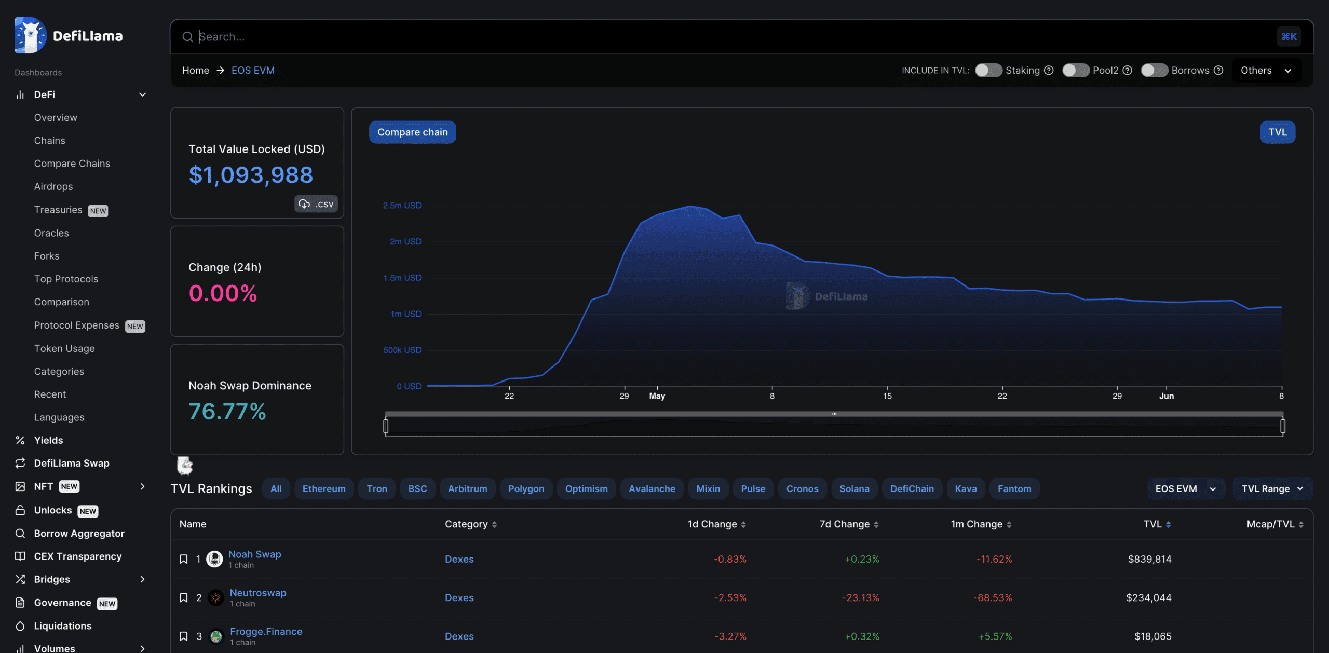Select the Ethereum chain filter tab

tap(323, 488)
